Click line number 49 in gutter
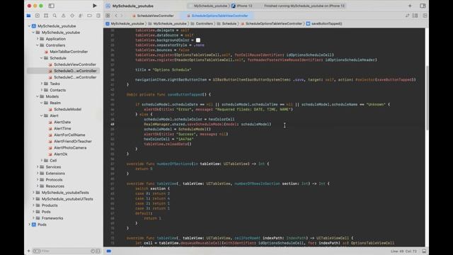 [112, 125]
